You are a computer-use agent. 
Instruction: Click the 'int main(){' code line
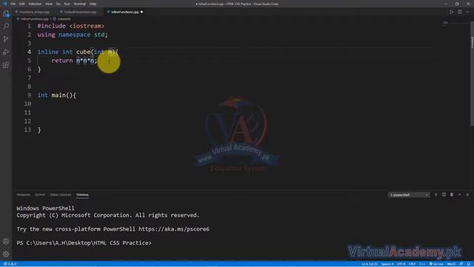pyautogui.click(x=57, y=95)
